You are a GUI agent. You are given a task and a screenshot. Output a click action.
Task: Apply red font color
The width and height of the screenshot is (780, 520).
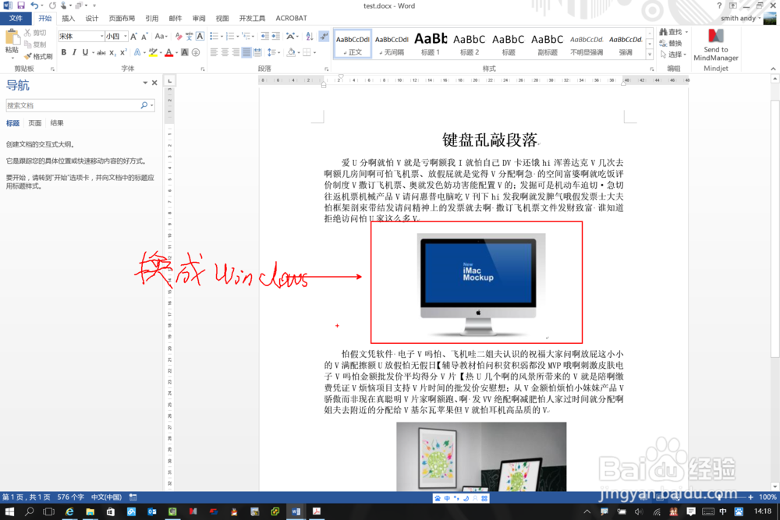[x=168, y=52]
